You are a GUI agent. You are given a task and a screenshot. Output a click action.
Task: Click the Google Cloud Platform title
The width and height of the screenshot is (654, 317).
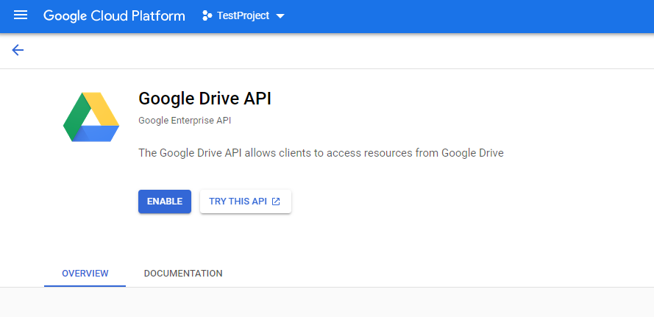click(114, 16)
